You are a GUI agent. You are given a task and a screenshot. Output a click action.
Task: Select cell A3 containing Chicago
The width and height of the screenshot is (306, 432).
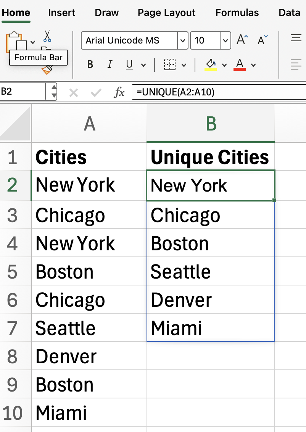pos(89,215)
